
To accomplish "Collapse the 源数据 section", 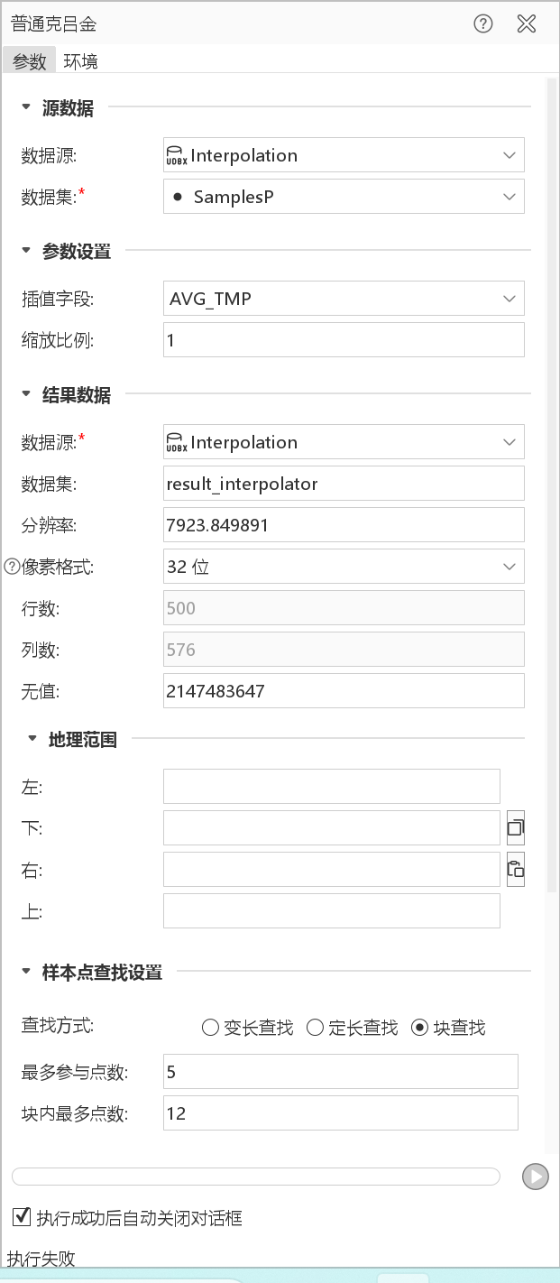I will [x=26, y=107].
